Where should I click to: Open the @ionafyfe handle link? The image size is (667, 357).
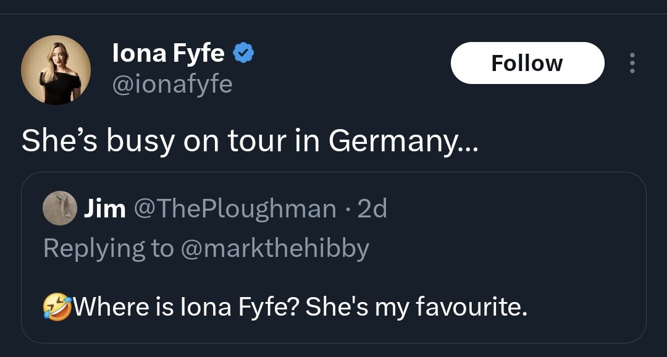(172, 83)
